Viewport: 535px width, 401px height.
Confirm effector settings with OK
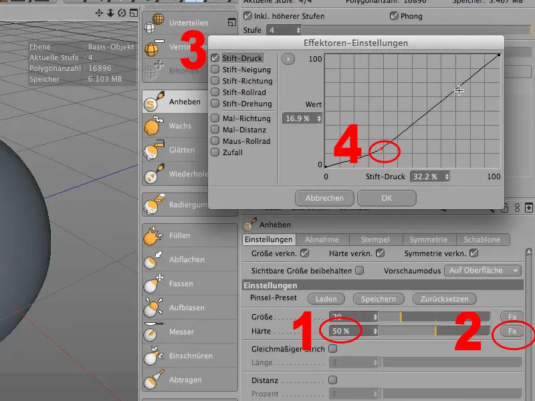click(387, 198)
